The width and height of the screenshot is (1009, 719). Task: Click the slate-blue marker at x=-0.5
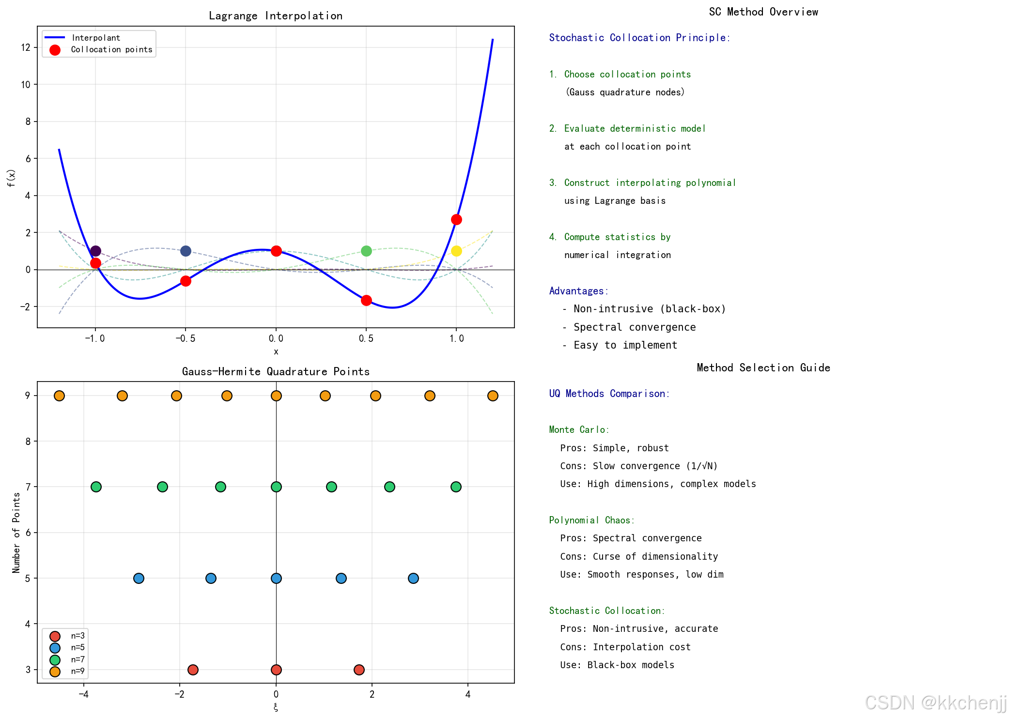click(x=186, y=251)
